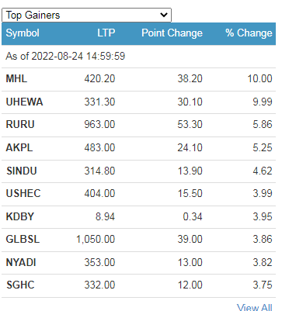The image size is (282, 311).
Task: Open the USHEC stock symbol
Action: click(x=23, y=193)
